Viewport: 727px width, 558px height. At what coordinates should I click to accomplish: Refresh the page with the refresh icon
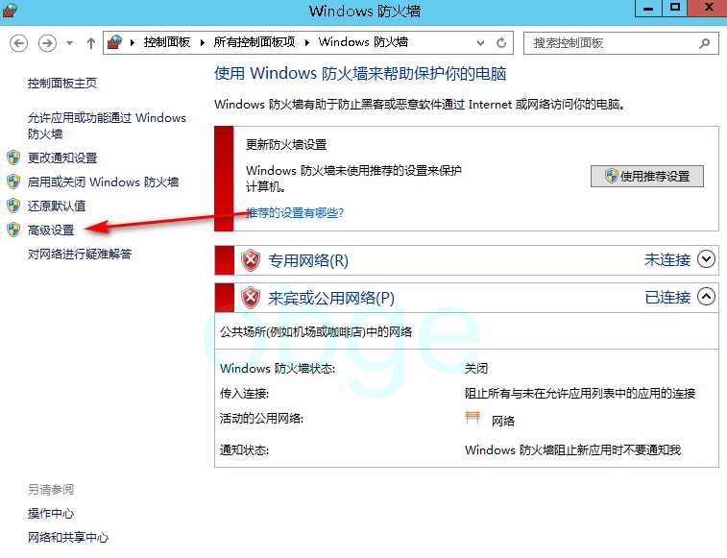tap(501, 42)
